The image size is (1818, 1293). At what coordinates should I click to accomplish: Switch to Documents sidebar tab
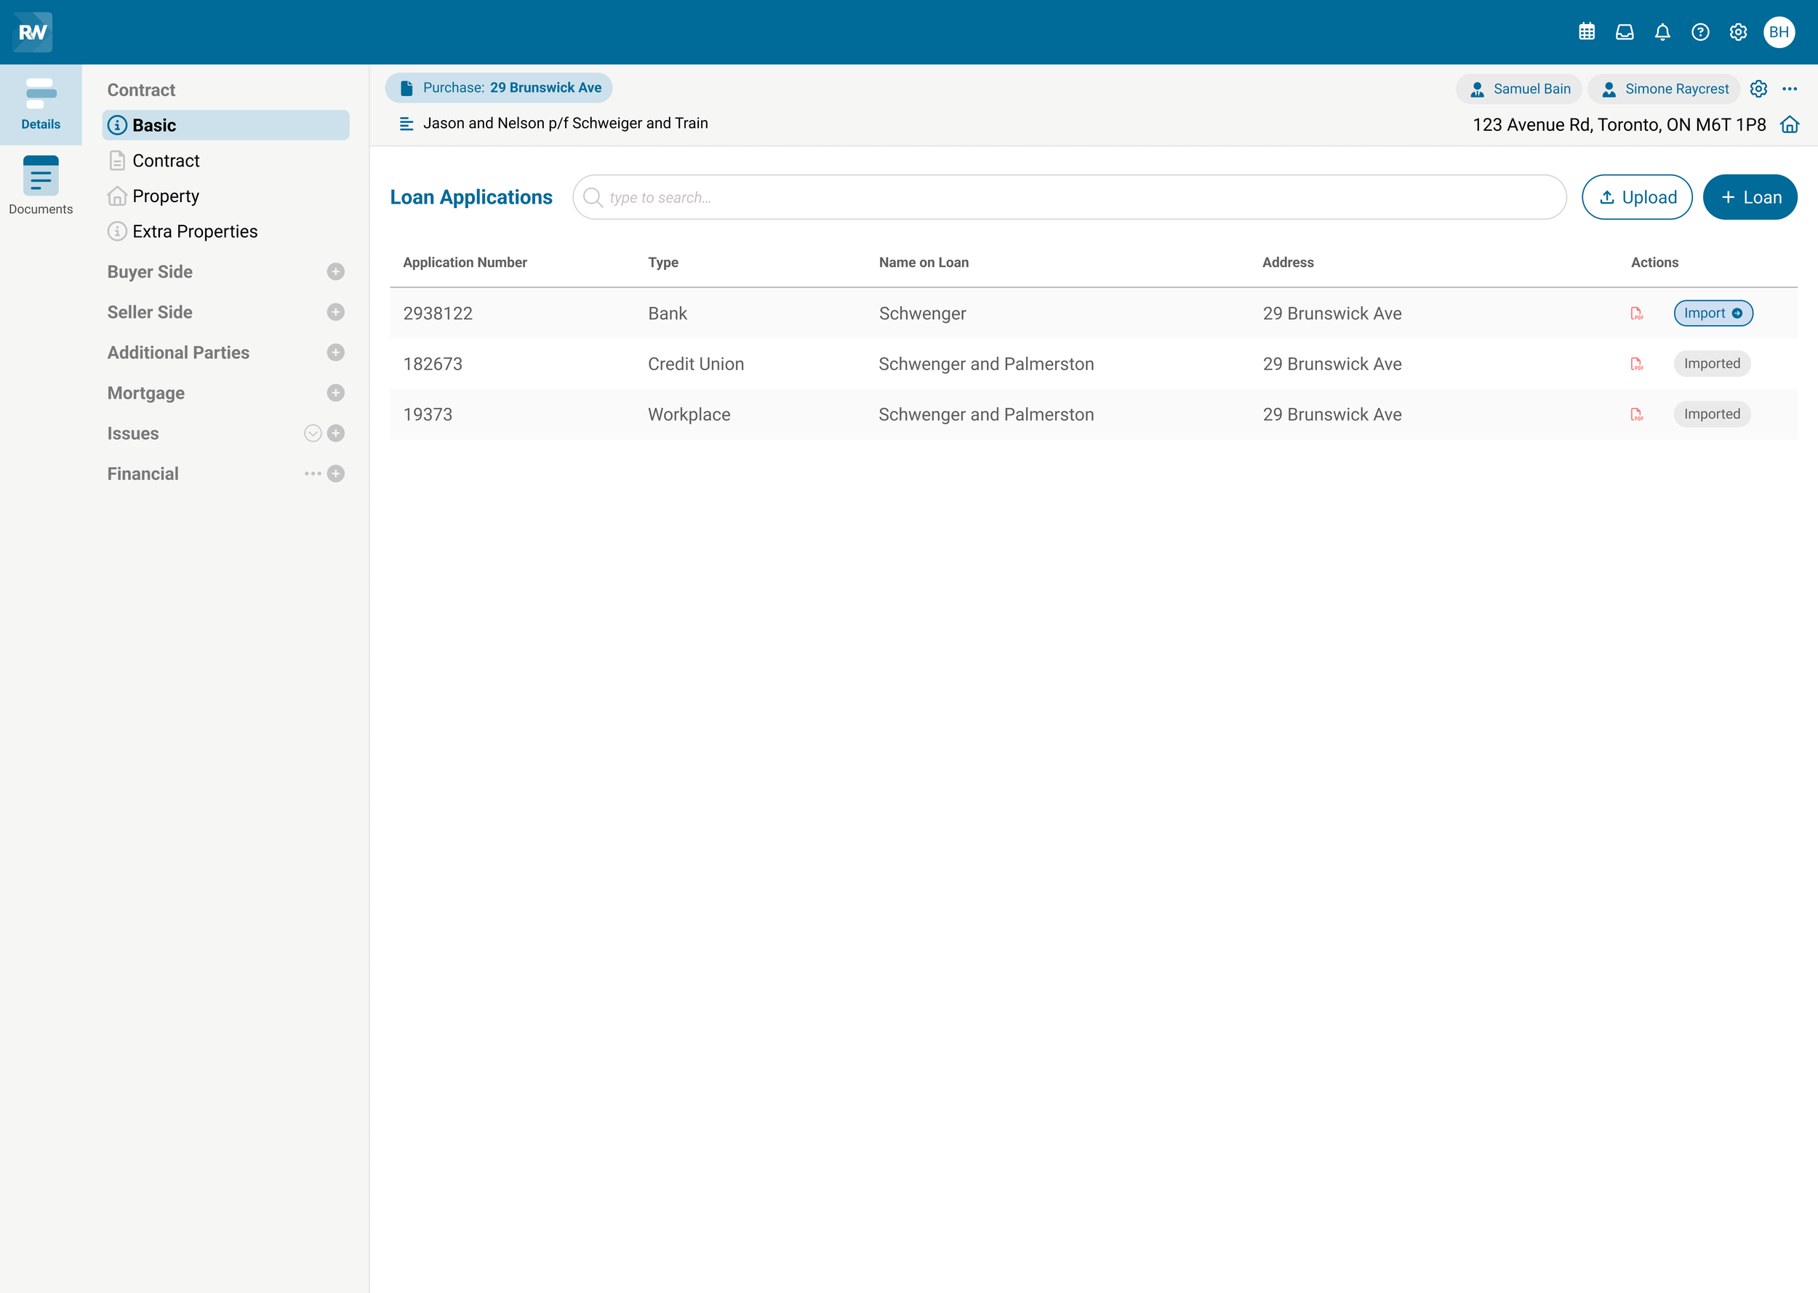click(x=41, y=186)
